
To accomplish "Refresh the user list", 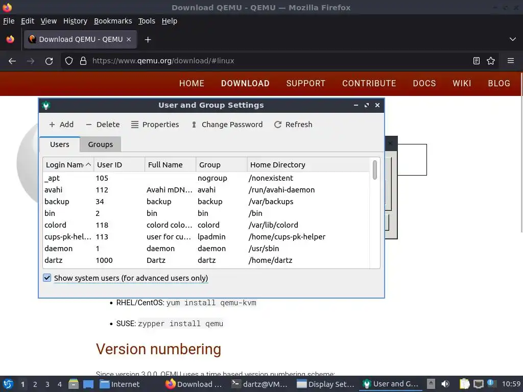I will point(293,125).
